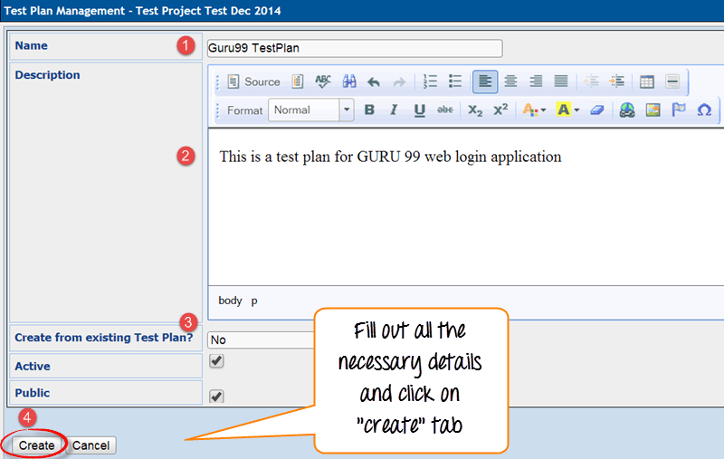Toggle the Active checkbox

point(216,361)
